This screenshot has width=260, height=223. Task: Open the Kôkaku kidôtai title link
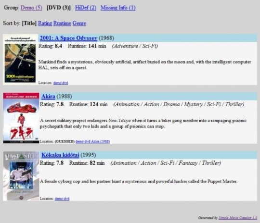(60, 155)
